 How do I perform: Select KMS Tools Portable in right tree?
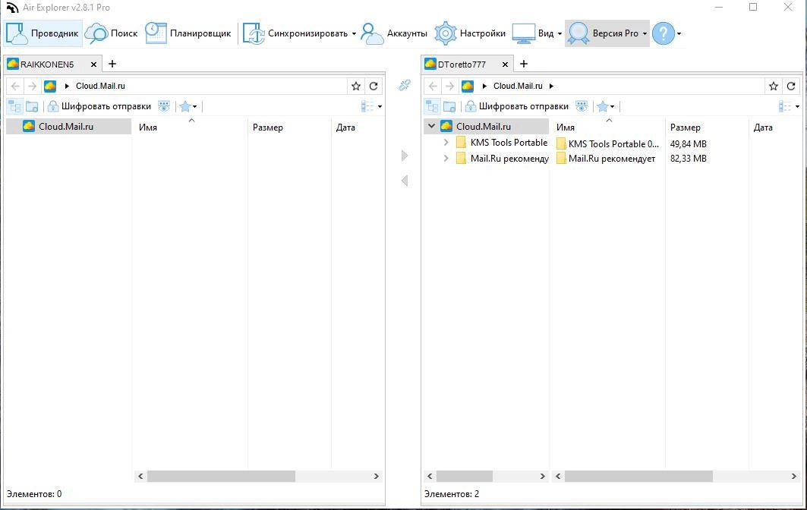point(502,143)
